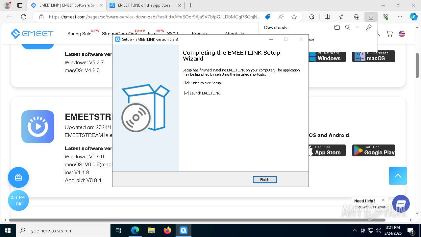
Task: Open downloads folder from Downloads panel
Action: tap(337, 27)
